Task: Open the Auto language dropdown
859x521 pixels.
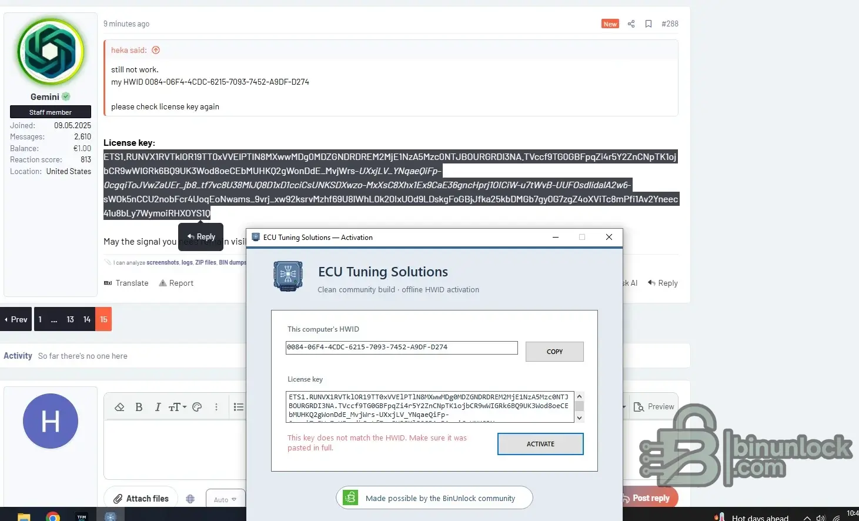Action: (225, 499)
